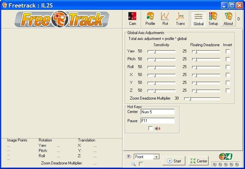Enable Invert for the Yaw axis
Screen dimensions: 245x169
click(228, 51)
